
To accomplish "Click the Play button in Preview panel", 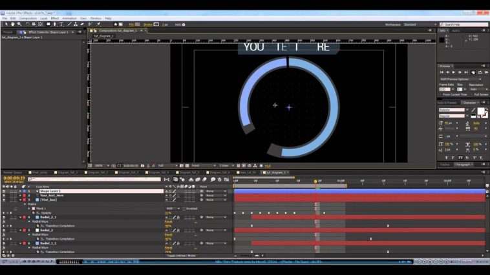I will (x=453, y=72).
